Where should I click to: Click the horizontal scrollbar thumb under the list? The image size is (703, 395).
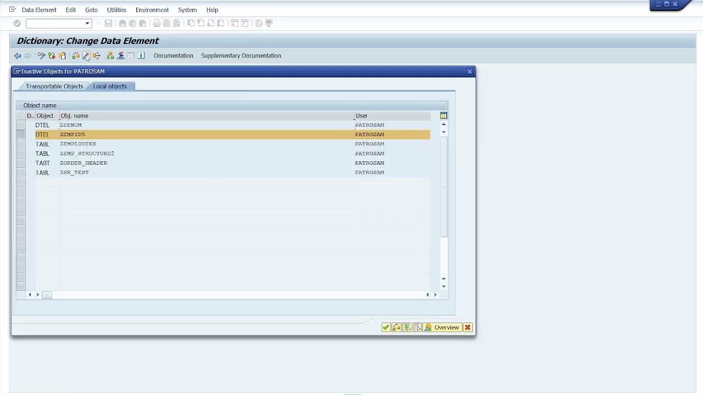click(x=47, y=295)
